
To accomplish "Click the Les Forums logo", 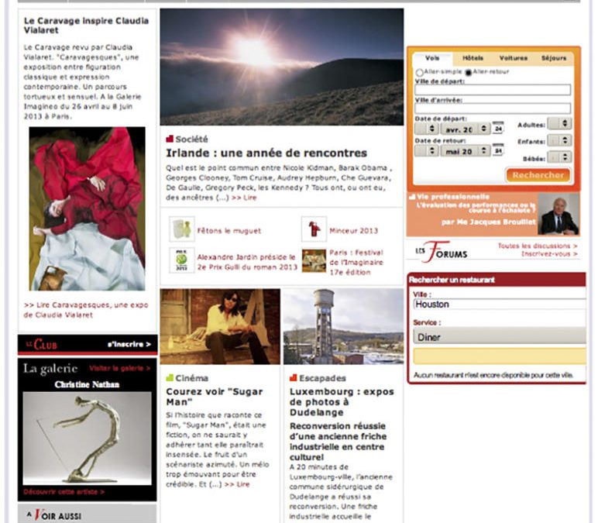I will [x=442, y=252].
